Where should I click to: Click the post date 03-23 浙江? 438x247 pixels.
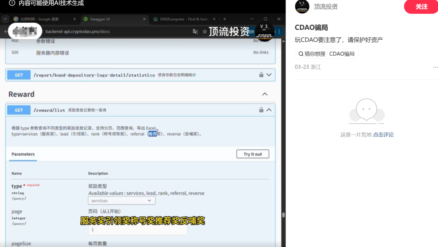click(x=308, y=67)
